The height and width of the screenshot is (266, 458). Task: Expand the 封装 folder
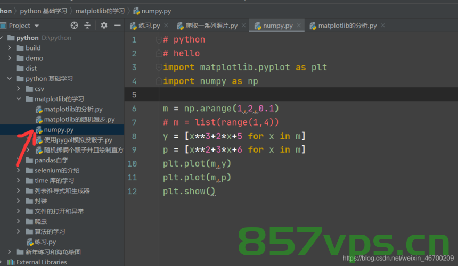coord(19,201)
